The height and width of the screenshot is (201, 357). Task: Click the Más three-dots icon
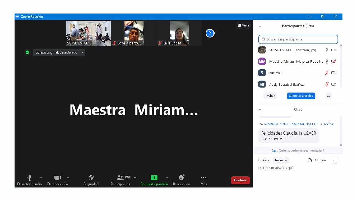tap(203, 177)
